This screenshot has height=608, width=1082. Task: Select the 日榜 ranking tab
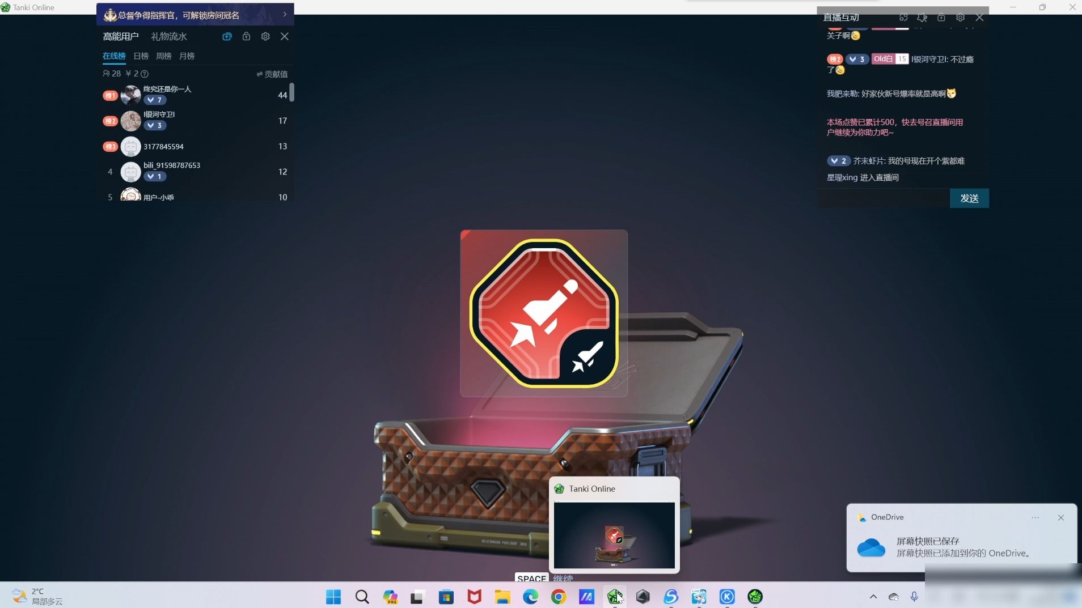[x=141, y=56]
